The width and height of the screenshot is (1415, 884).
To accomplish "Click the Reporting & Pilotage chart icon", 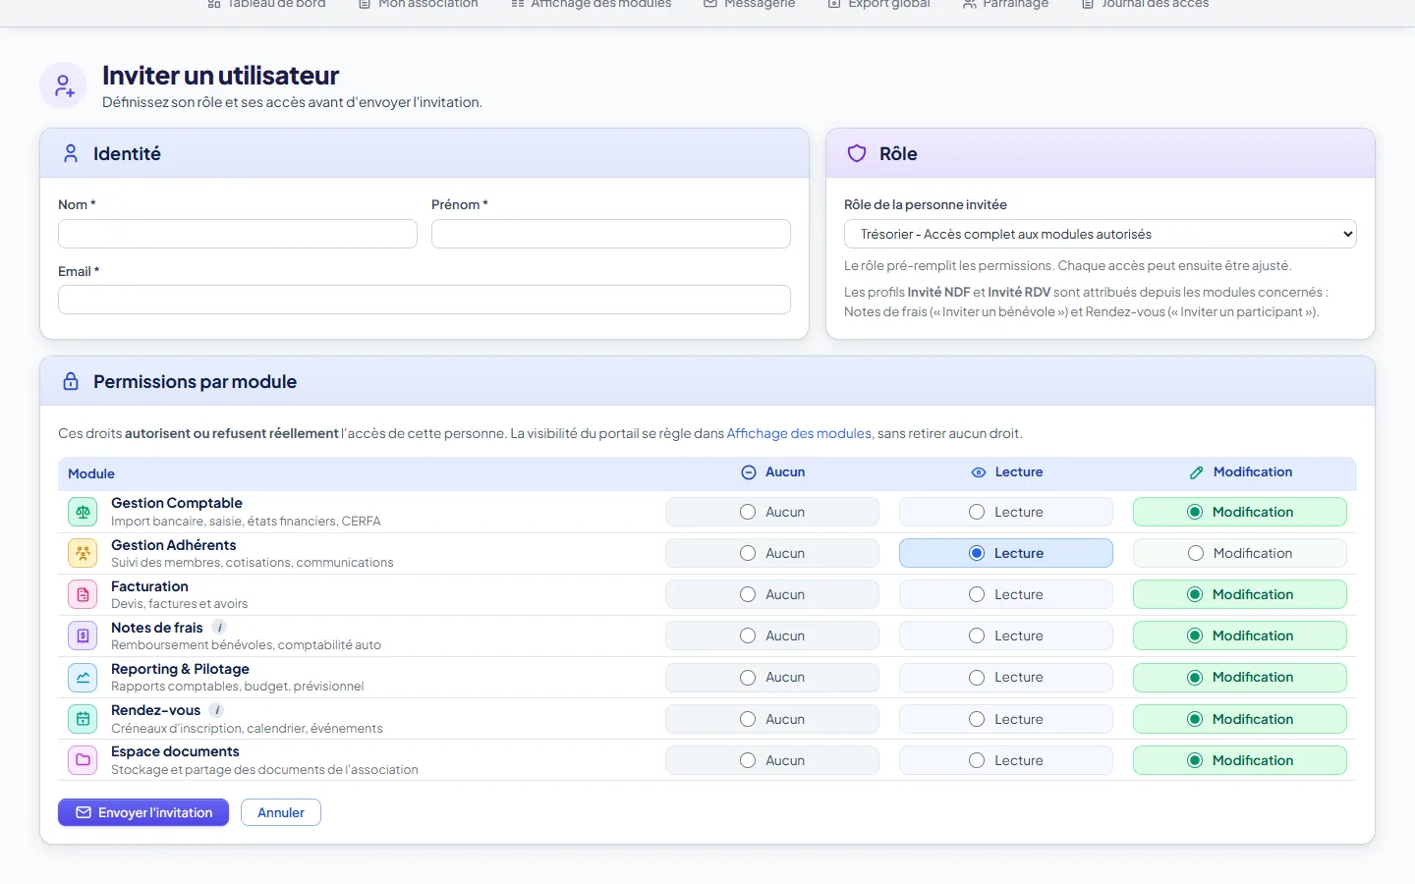I will point(83,677).
